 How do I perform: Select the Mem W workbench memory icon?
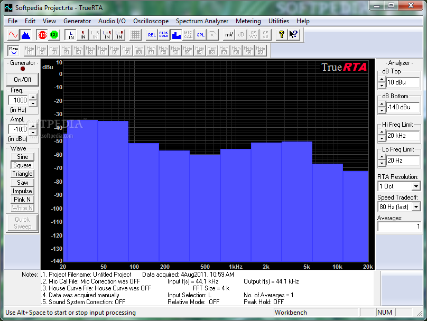[13, 50]
